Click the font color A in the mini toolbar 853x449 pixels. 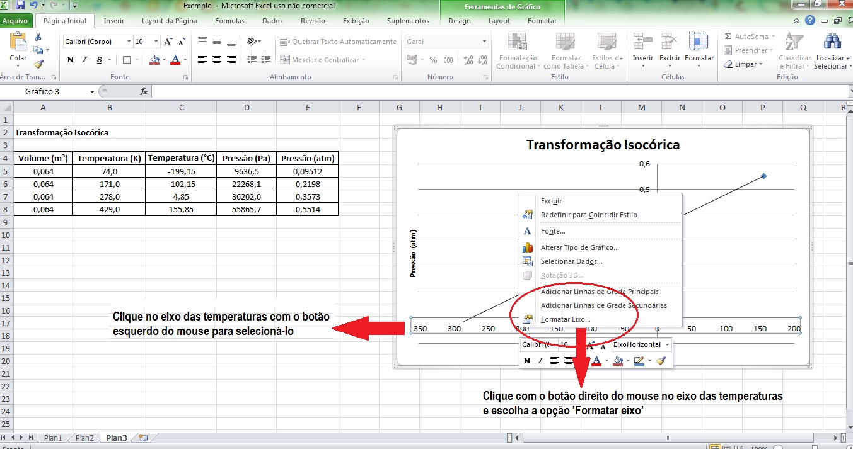596,361
